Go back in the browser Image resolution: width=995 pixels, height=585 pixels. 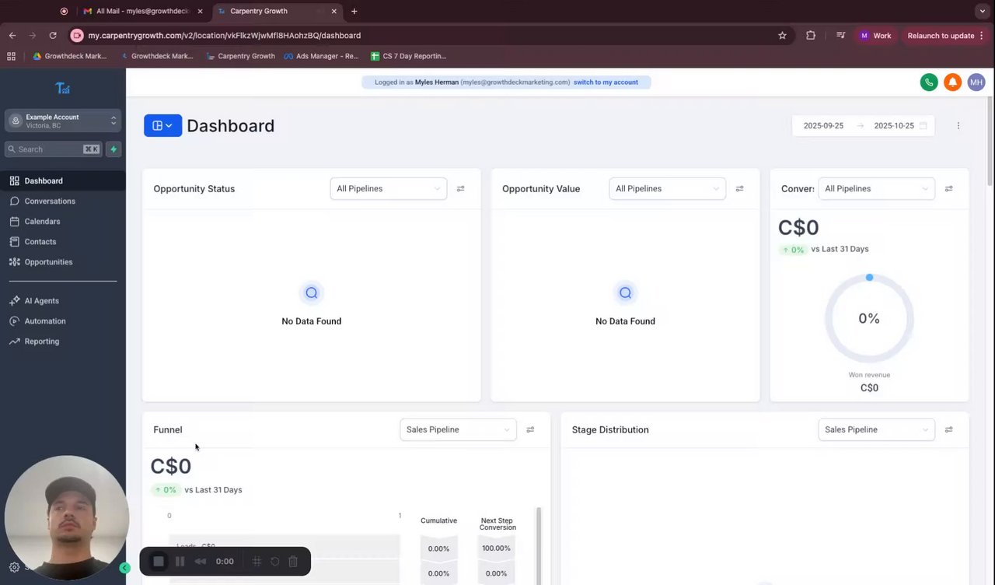(12, 35)
